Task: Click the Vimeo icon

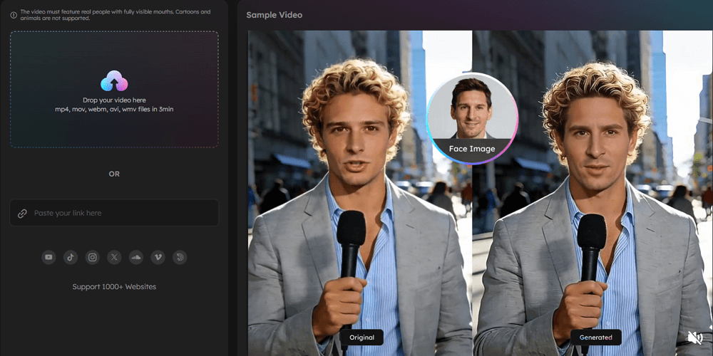Action: pos(158,257)
